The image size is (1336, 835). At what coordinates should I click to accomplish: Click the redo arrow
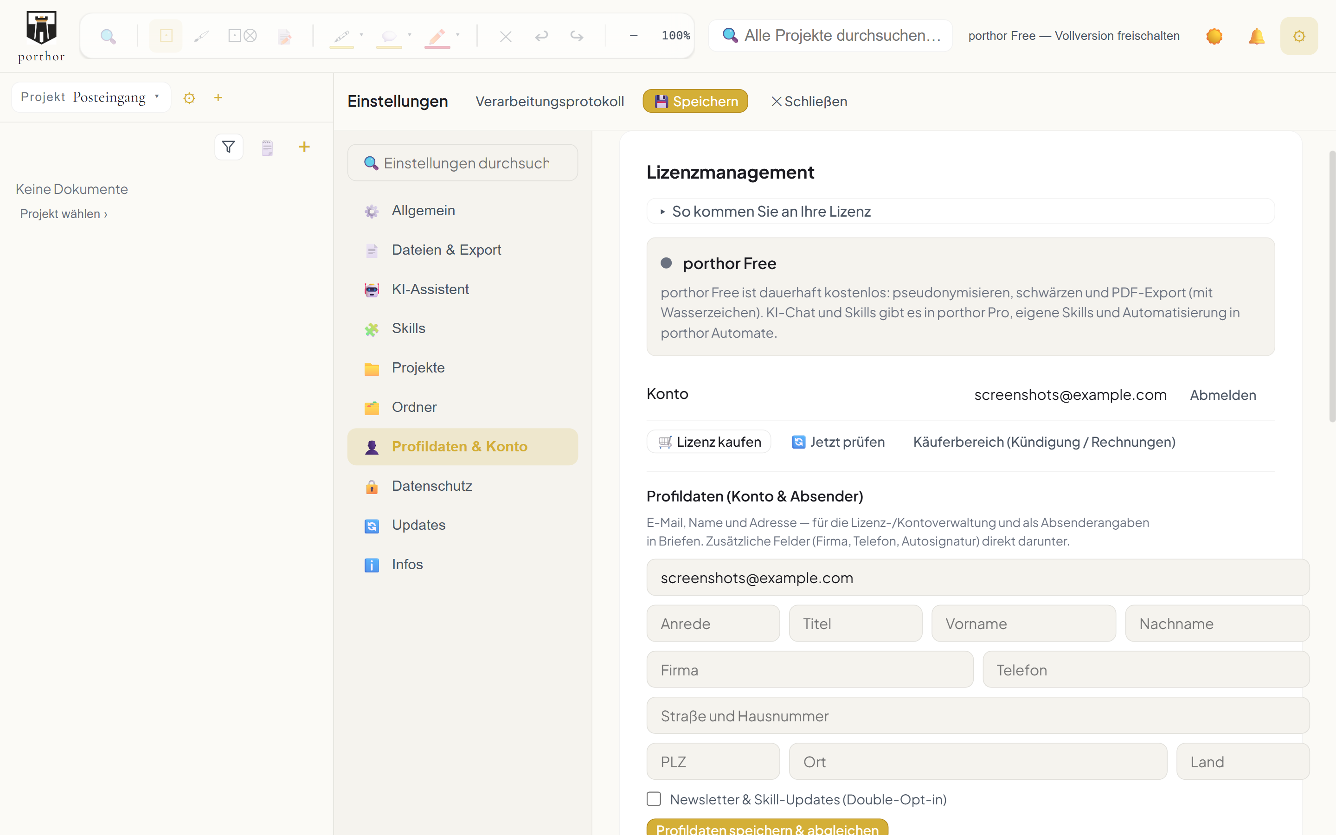click(x=577, y=37)
